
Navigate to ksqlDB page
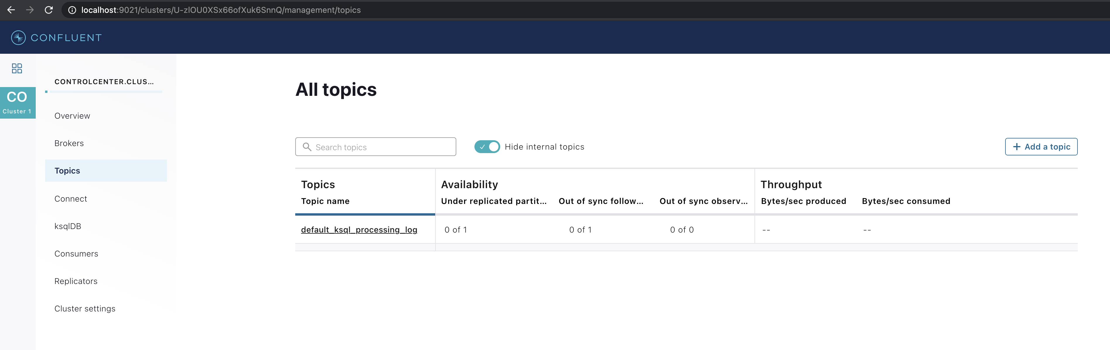click(x=68, y=226)
